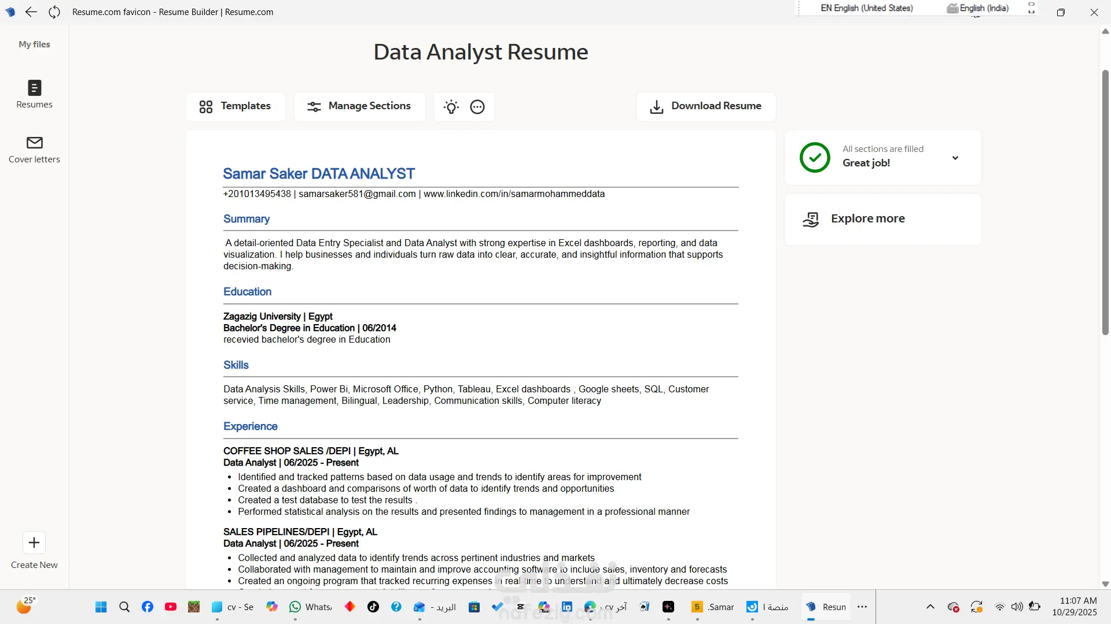Screen dimensions: 1111x624
Task: Click the Create New plus icon
Action: (x=34, y=543)
